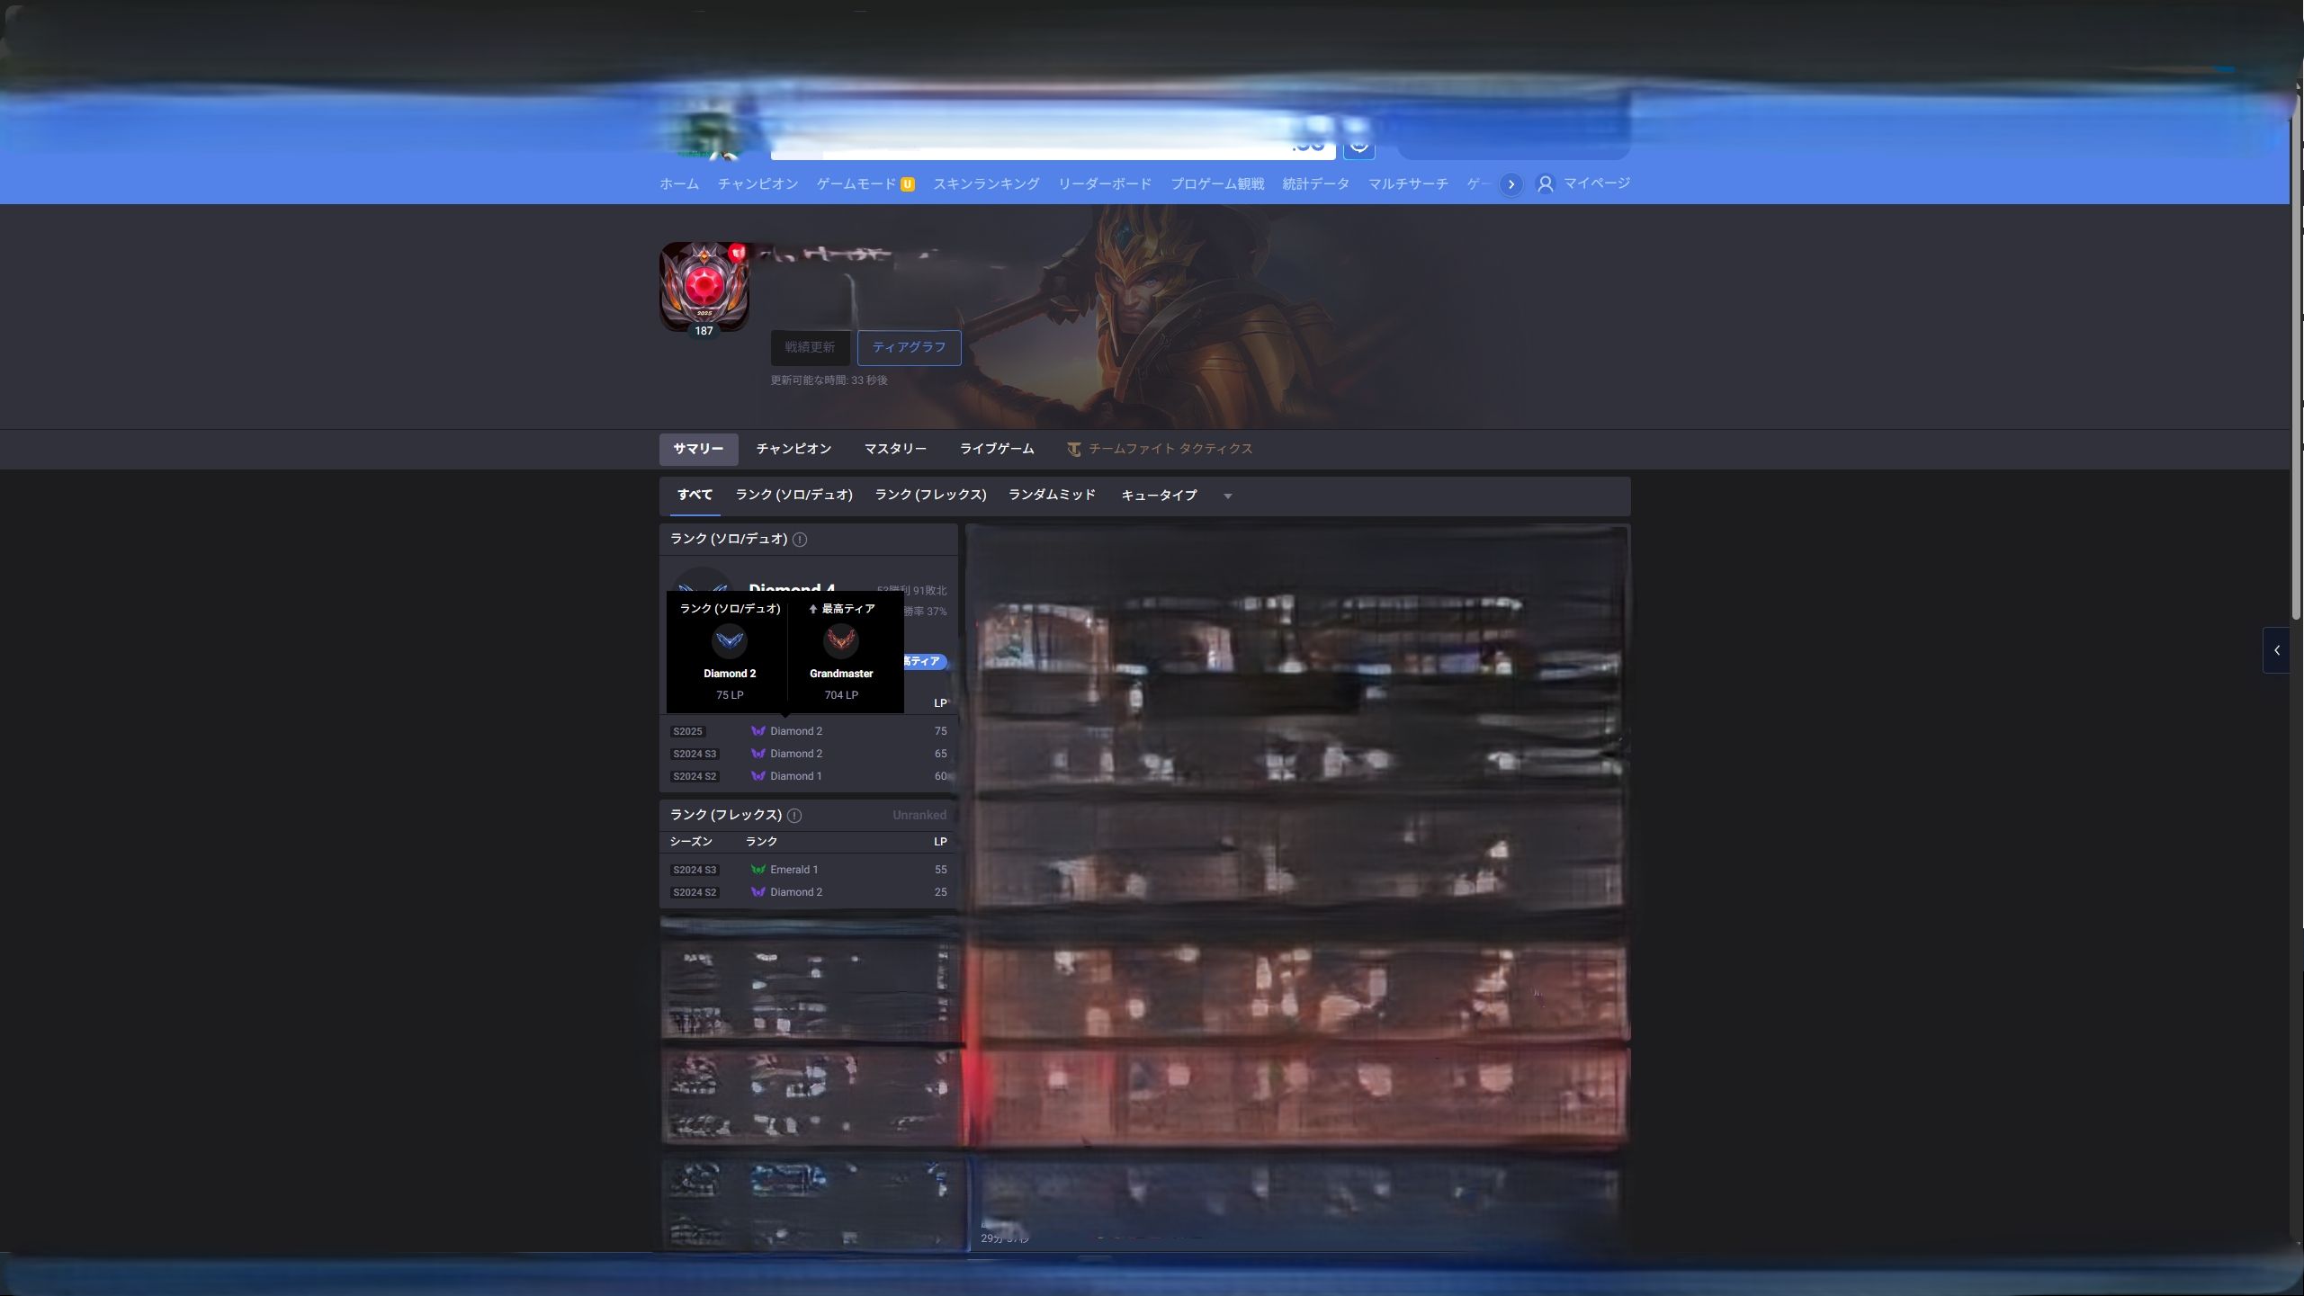Image resolution: width=2304 pixels, height=1296 pixels.
Task: Click the user icon beside マイページ
Action: 1546,184
